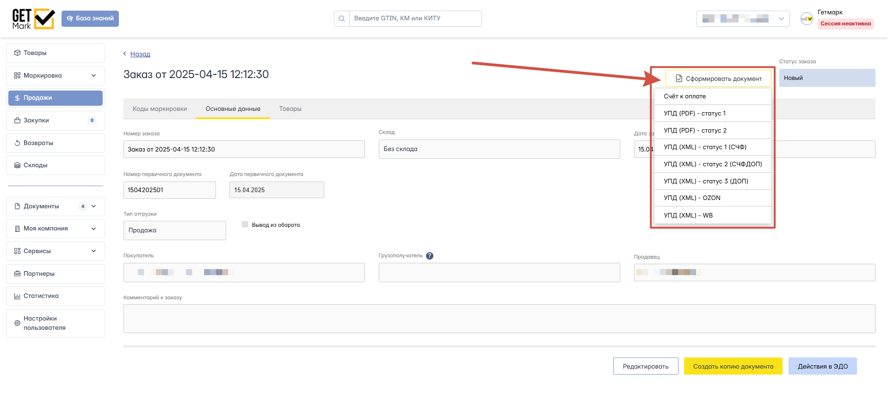Click the GTIN, КМ или КИТУ search field
The height and width of the screenshot is (418, 888).
tap(415, 19)
